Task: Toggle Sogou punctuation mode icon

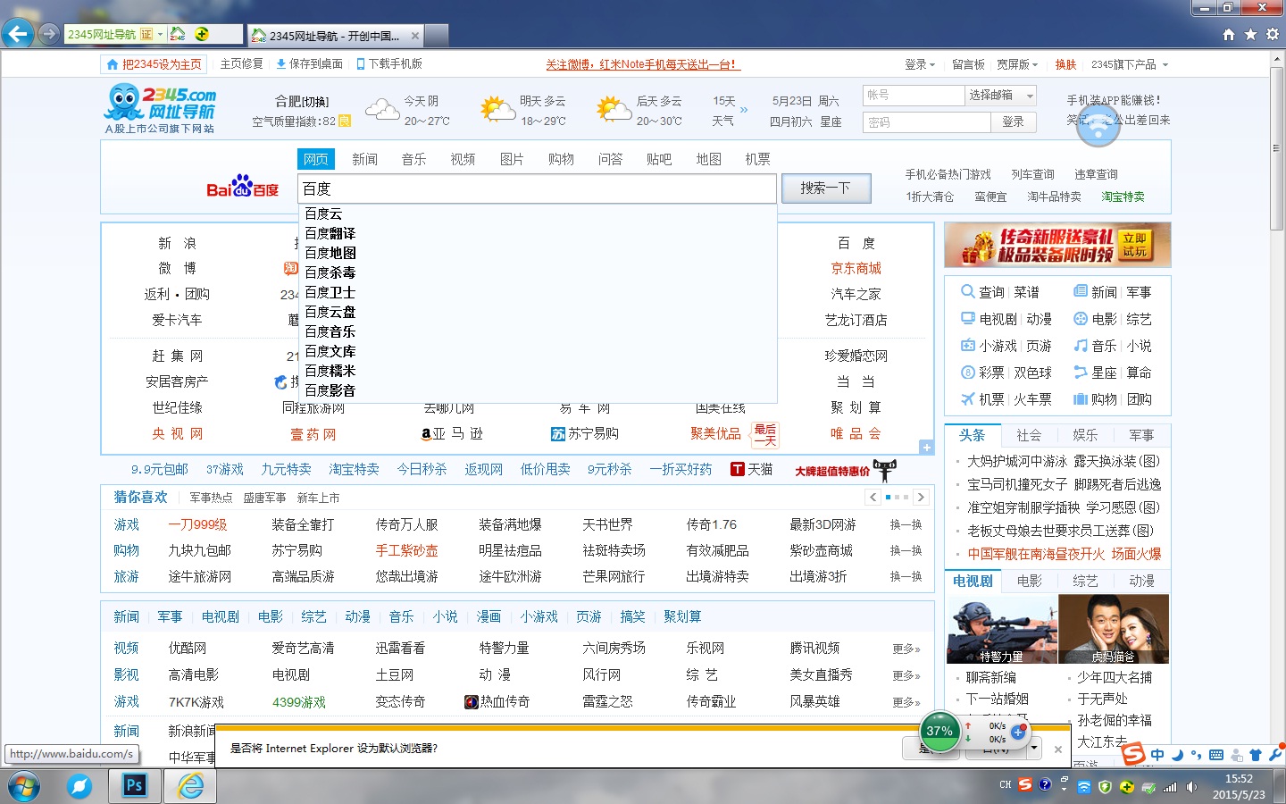Action: (x=1197, y=755)
